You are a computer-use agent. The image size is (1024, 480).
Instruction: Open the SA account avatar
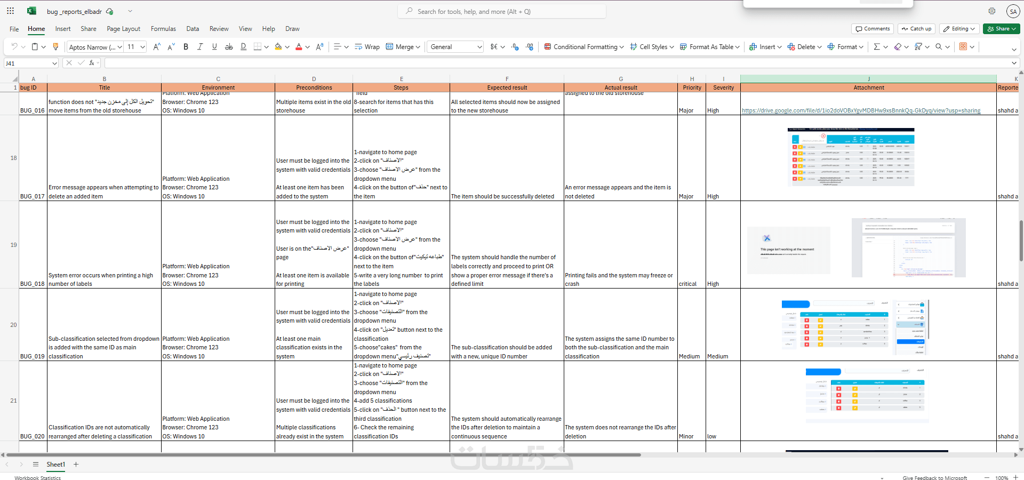pyautogui.click(x=1013, y=11)
